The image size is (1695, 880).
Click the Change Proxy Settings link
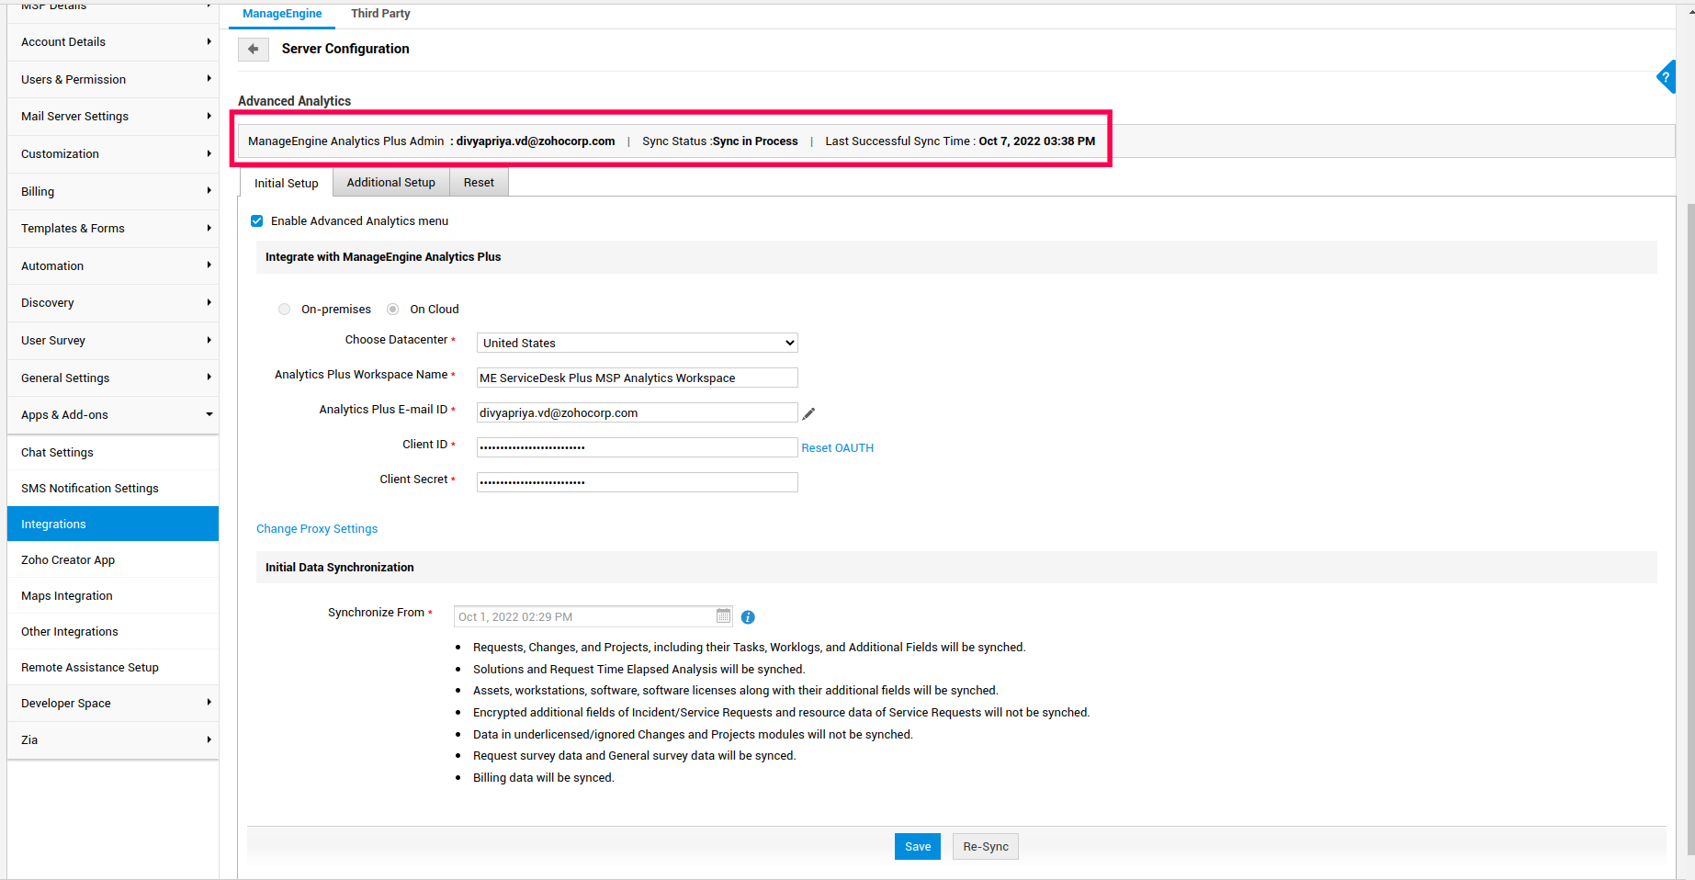317,529
